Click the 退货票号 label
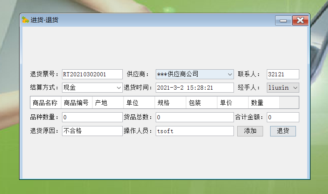This screenshot has width=328, height=194. [44, 74]
